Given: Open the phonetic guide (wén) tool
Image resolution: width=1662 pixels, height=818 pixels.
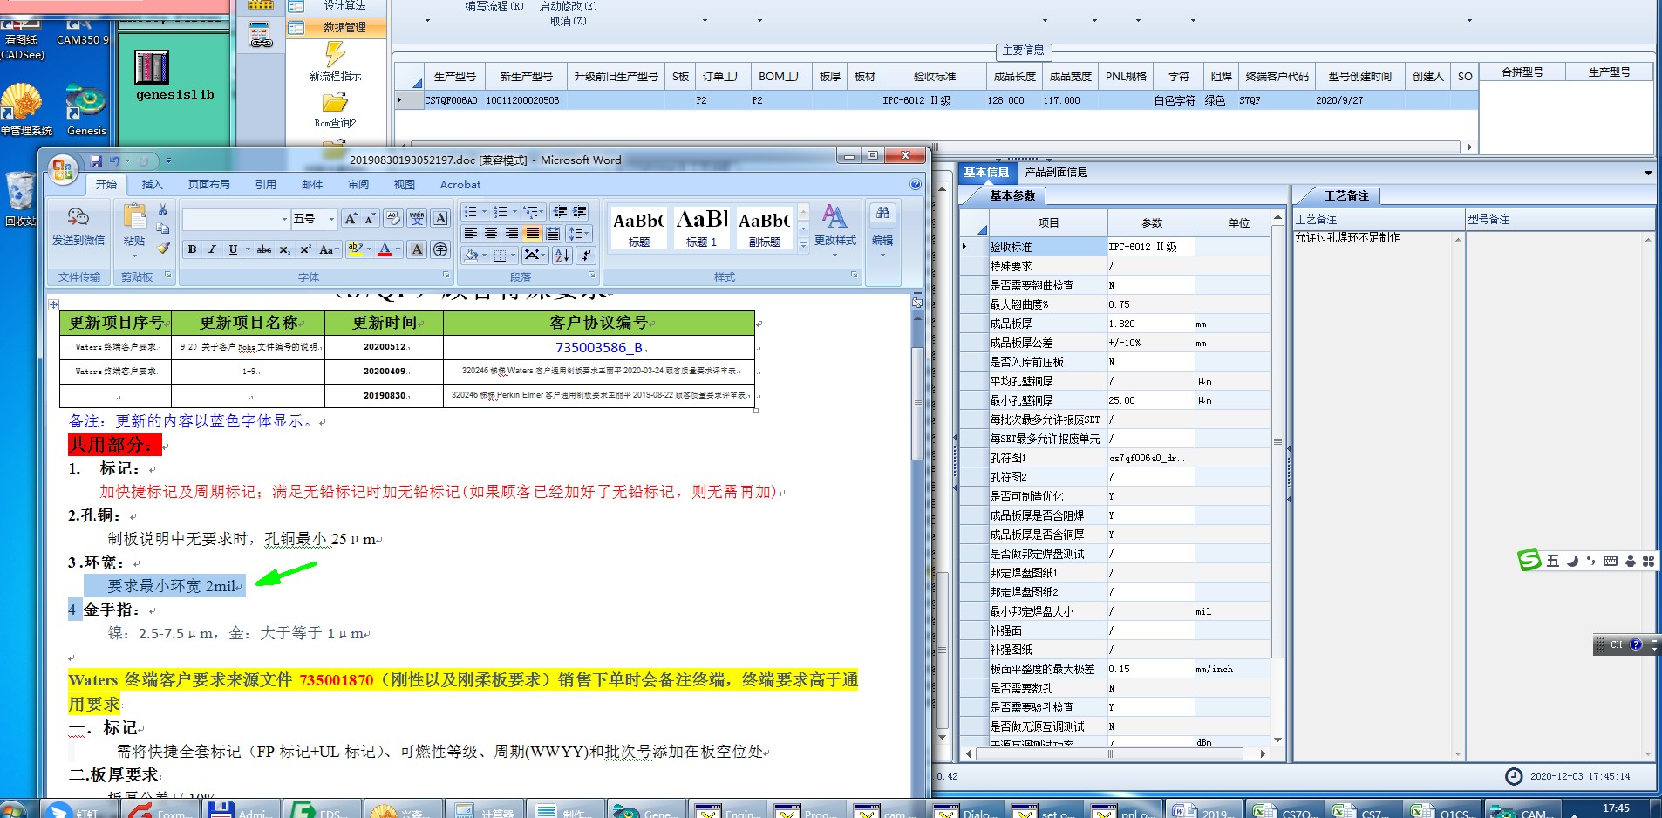Looking at the screenshot, I should 417,218.
